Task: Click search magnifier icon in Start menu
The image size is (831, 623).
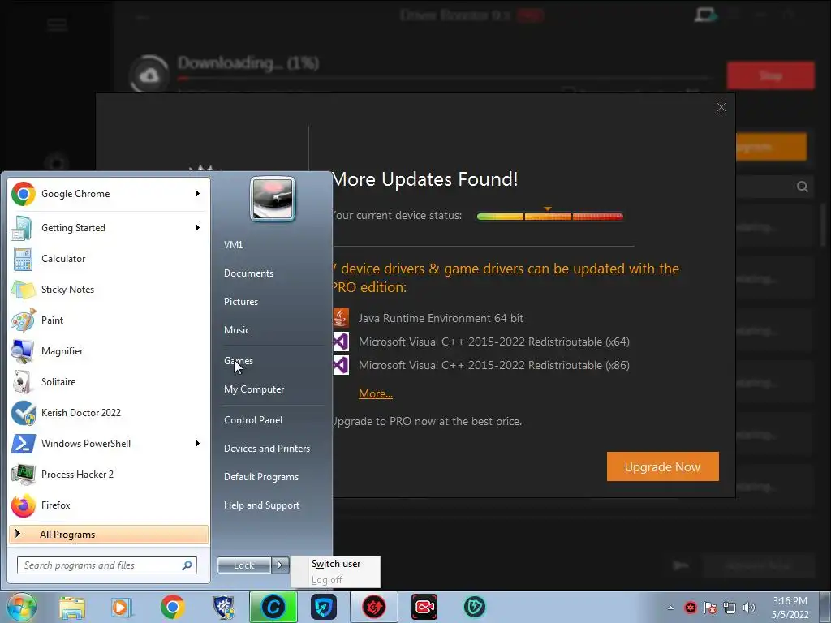Action: tap(187, 565)
